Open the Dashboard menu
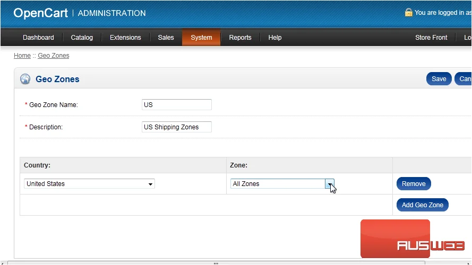Viewport: 472px width, 265px height. (x=38, y=38)
